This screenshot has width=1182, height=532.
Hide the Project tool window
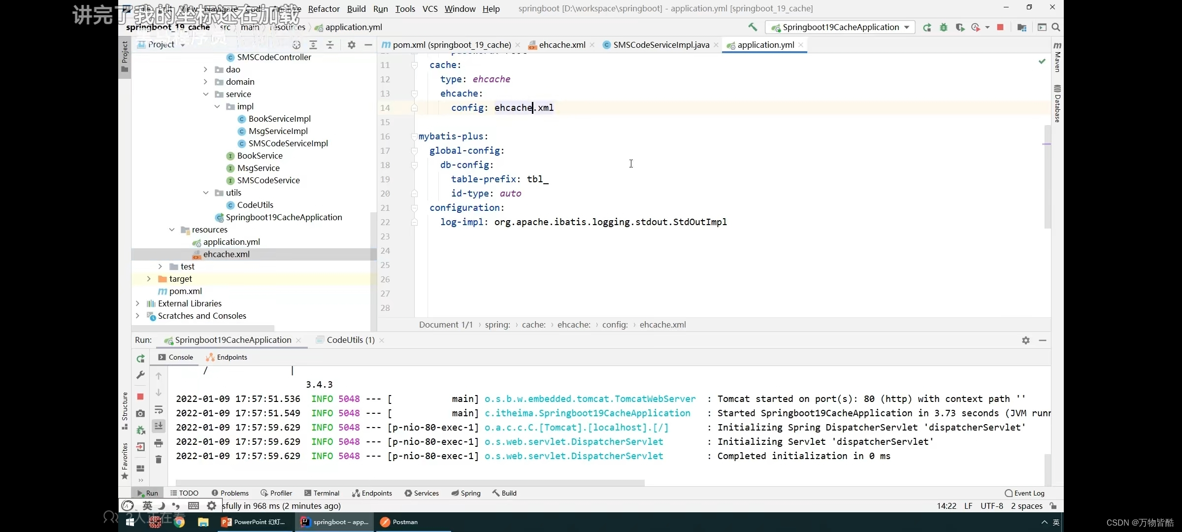(368, 45)
